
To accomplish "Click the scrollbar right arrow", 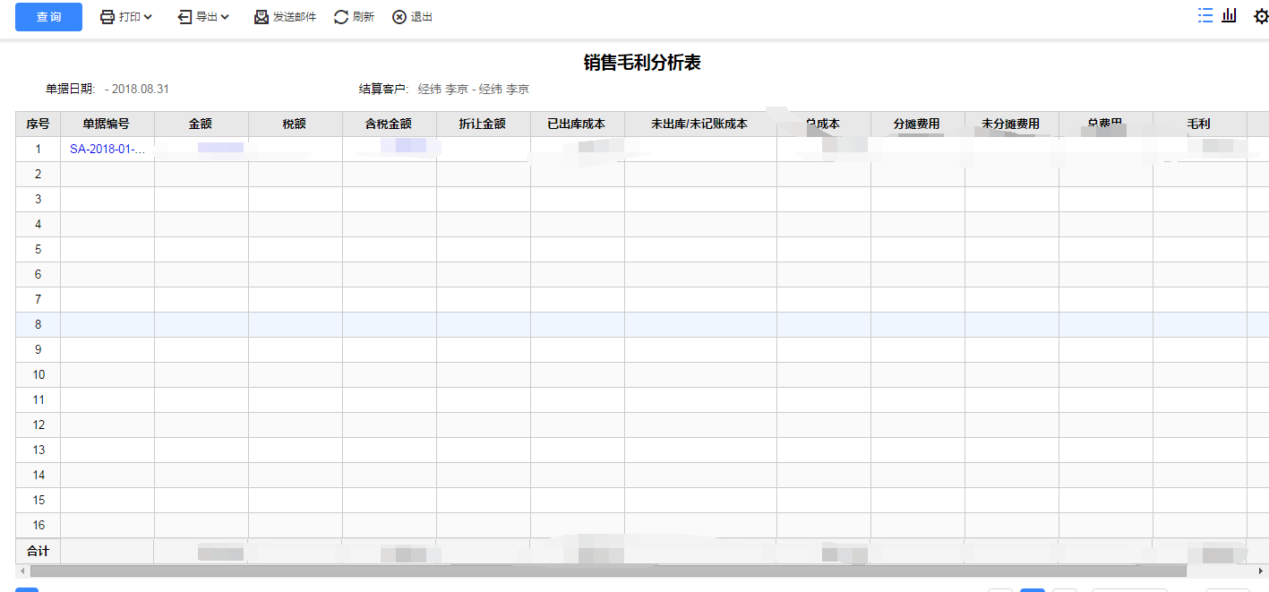I will [x=1261, y=571].
